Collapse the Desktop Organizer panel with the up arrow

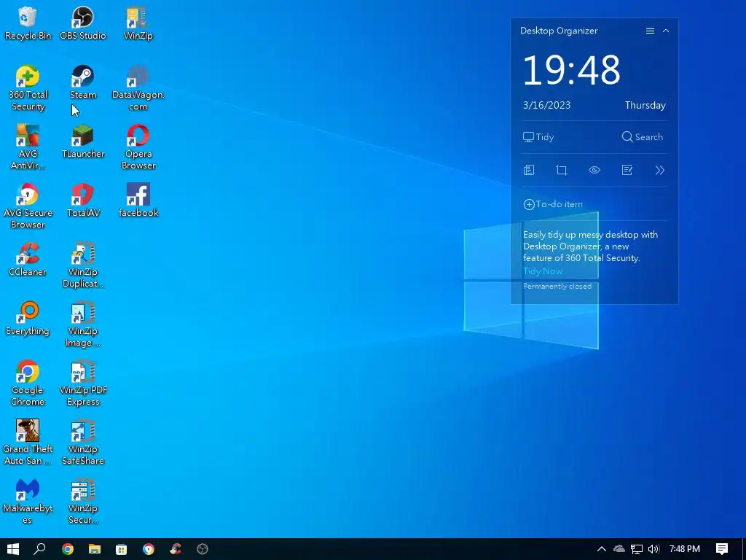tap(666, 31)
